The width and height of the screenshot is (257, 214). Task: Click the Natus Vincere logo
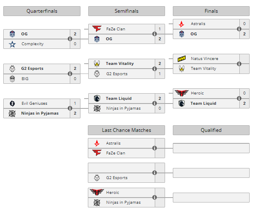(x=181, y=59)
